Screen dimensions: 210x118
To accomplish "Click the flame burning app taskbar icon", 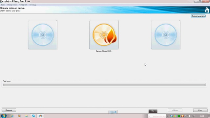I will [40, 116].
